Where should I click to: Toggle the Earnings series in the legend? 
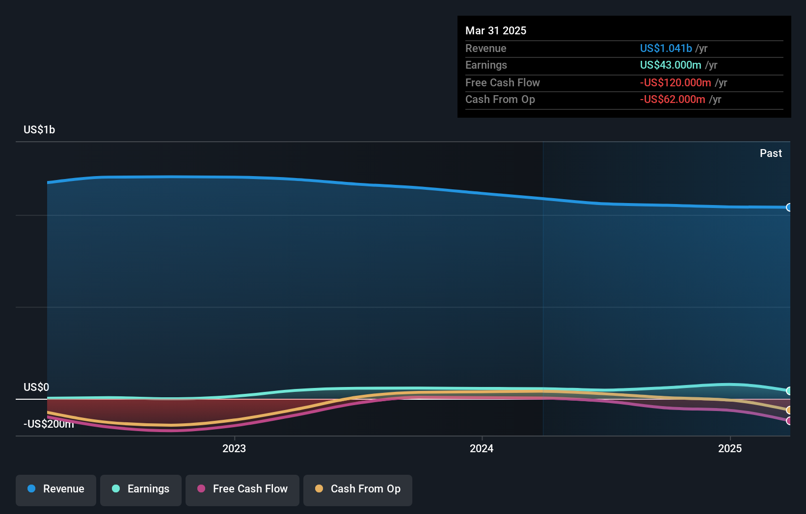pos(141,490)
